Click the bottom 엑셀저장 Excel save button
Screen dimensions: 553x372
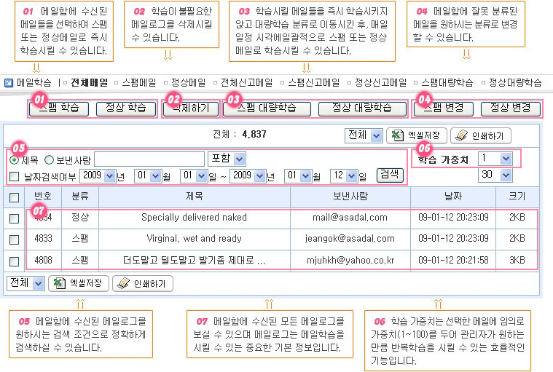point(79,283)
